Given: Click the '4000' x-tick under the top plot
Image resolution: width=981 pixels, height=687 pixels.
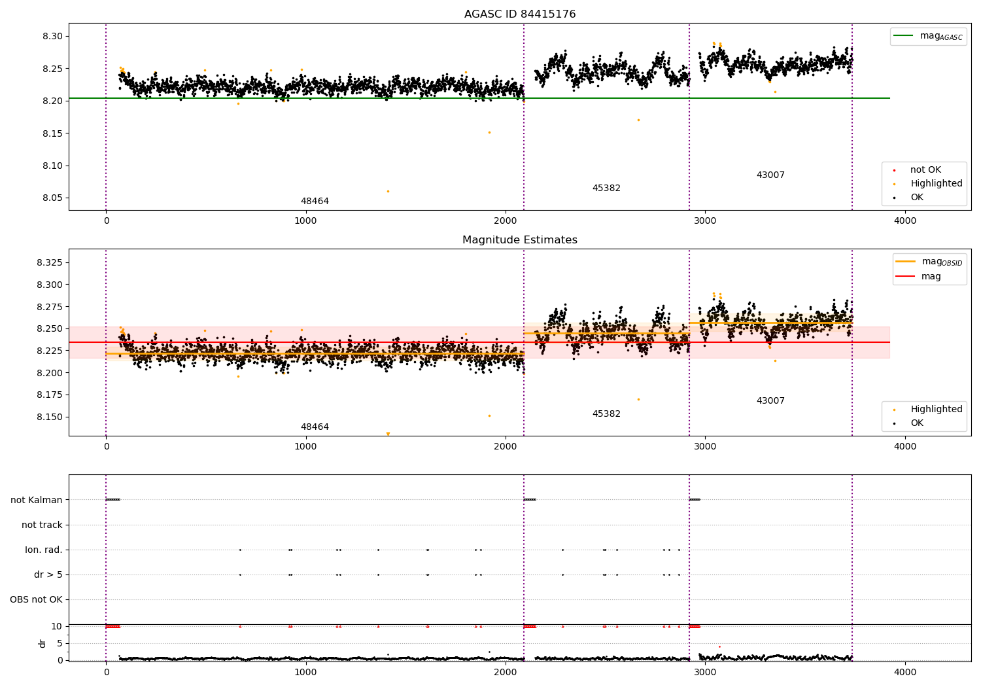Looking at the screenshot, I should click(x=905, y=221).
